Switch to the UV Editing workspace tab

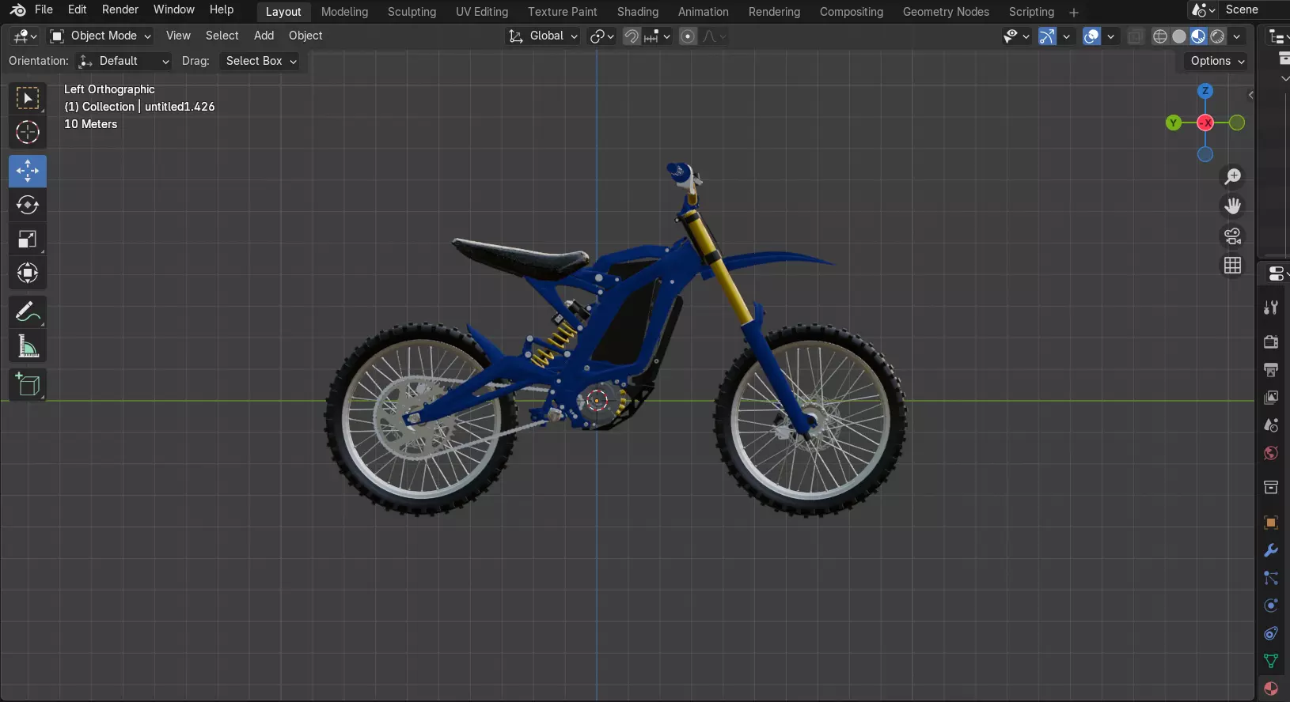coord(482,12)
